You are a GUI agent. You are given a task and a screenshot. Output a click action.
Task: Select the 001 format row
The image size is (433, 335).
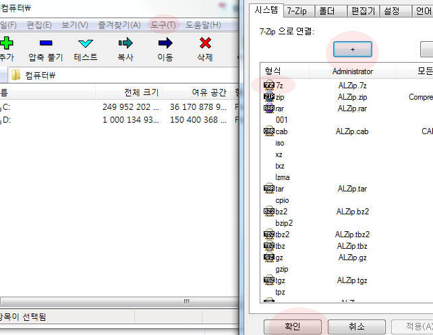pyautogui.click(x=347, y=120)
